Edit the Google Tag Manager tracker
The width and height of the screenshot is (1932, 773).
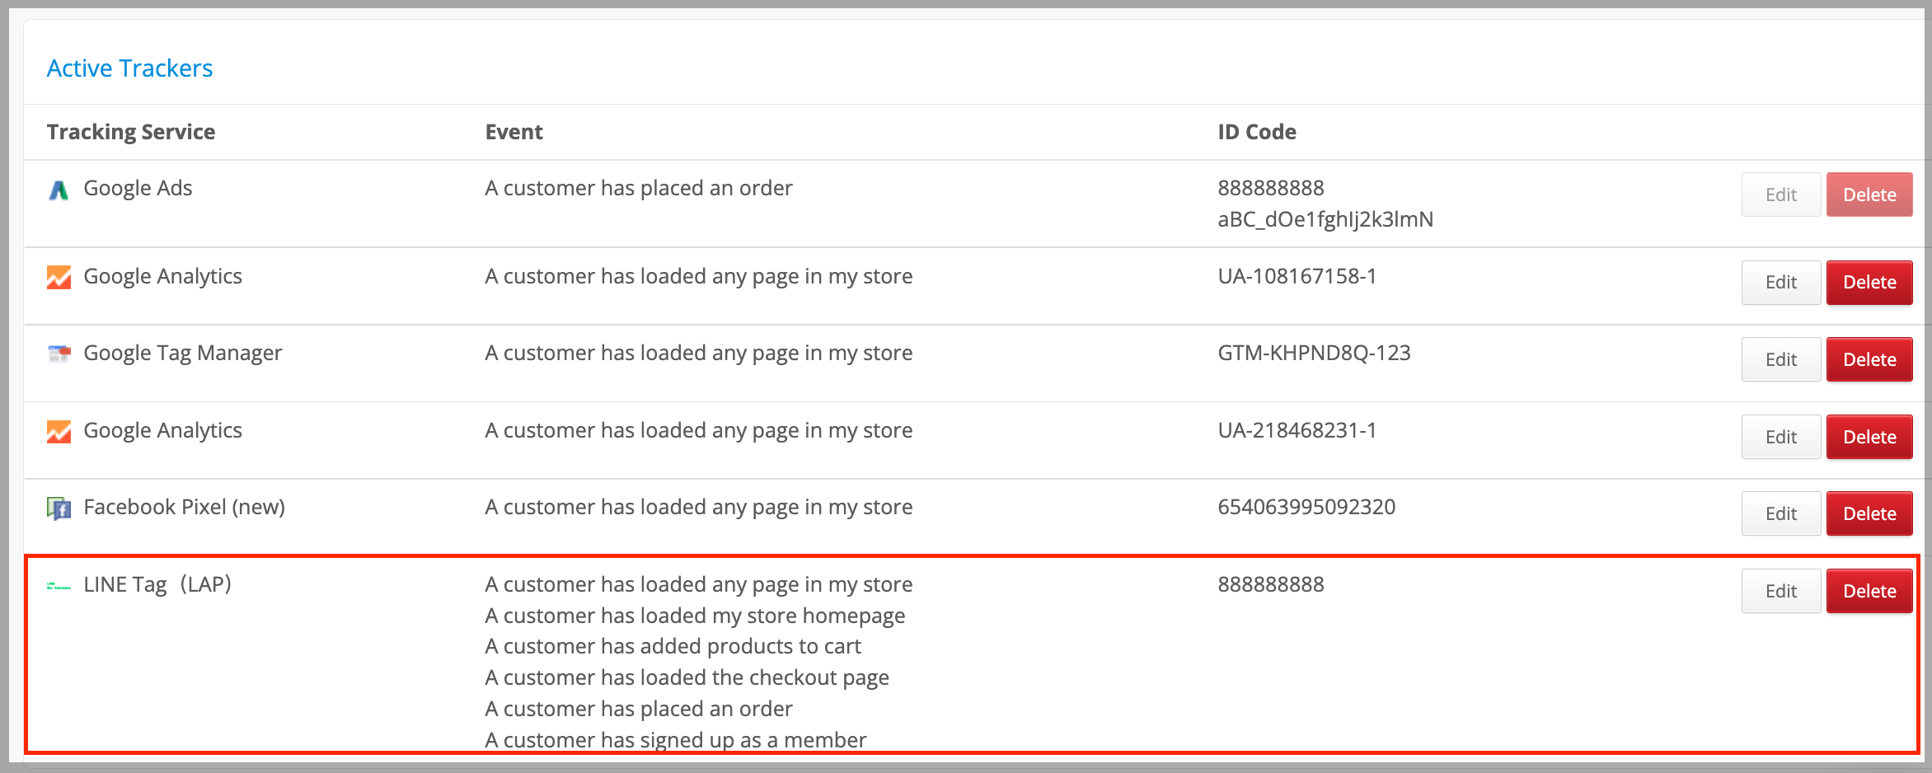tap(1781, 359)
